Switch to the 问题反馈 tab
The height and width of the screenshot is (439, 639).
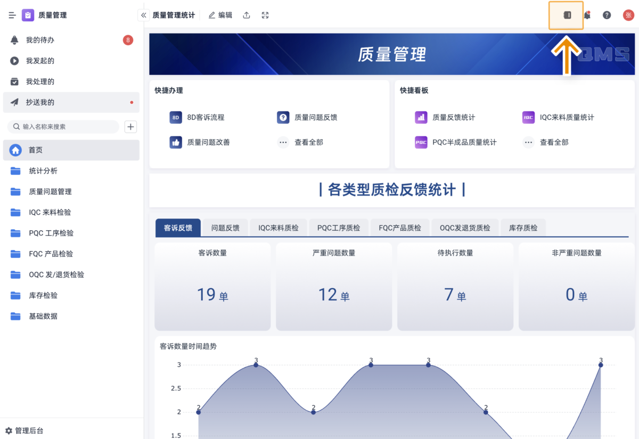(x=225, y=228)
